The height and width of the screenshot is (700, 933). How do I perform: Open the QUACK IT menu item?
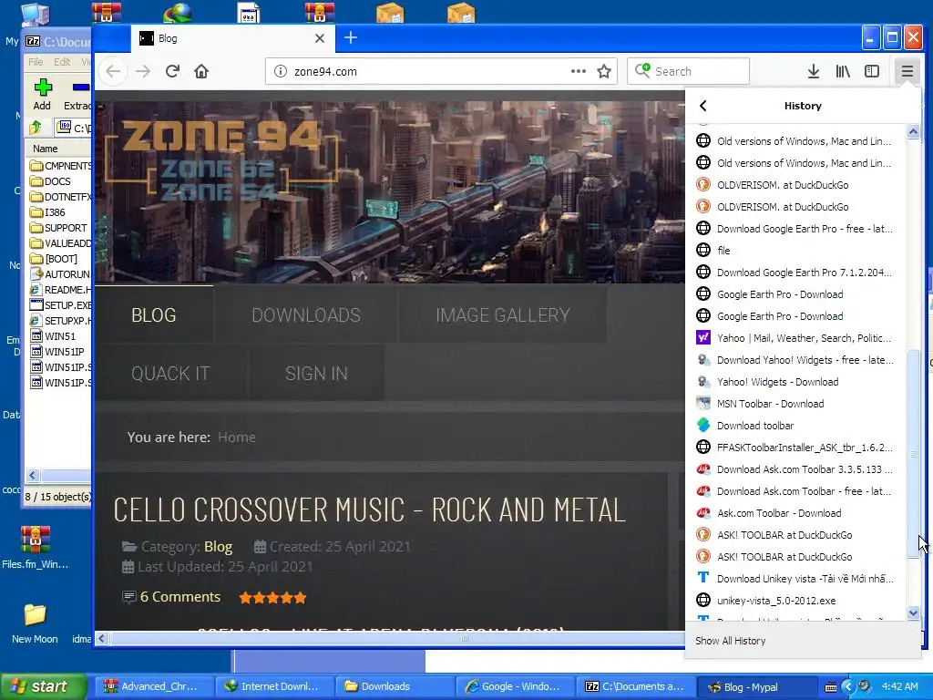click(170, 373)
